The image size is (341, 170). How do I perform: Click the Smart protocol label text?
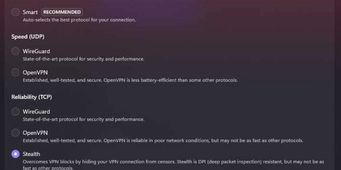pyautogui.click(x=30, y=12)
